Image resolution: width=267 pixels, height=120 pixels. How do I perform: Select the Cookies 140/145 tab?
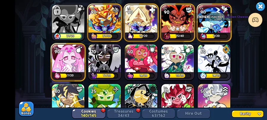click(x=88, y=113)
